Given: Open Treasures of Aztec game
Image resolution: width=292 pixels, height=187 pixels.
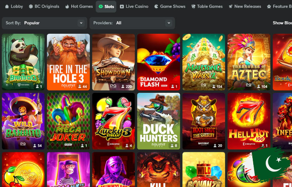Looking at the screenshot, I should [249, 62].
